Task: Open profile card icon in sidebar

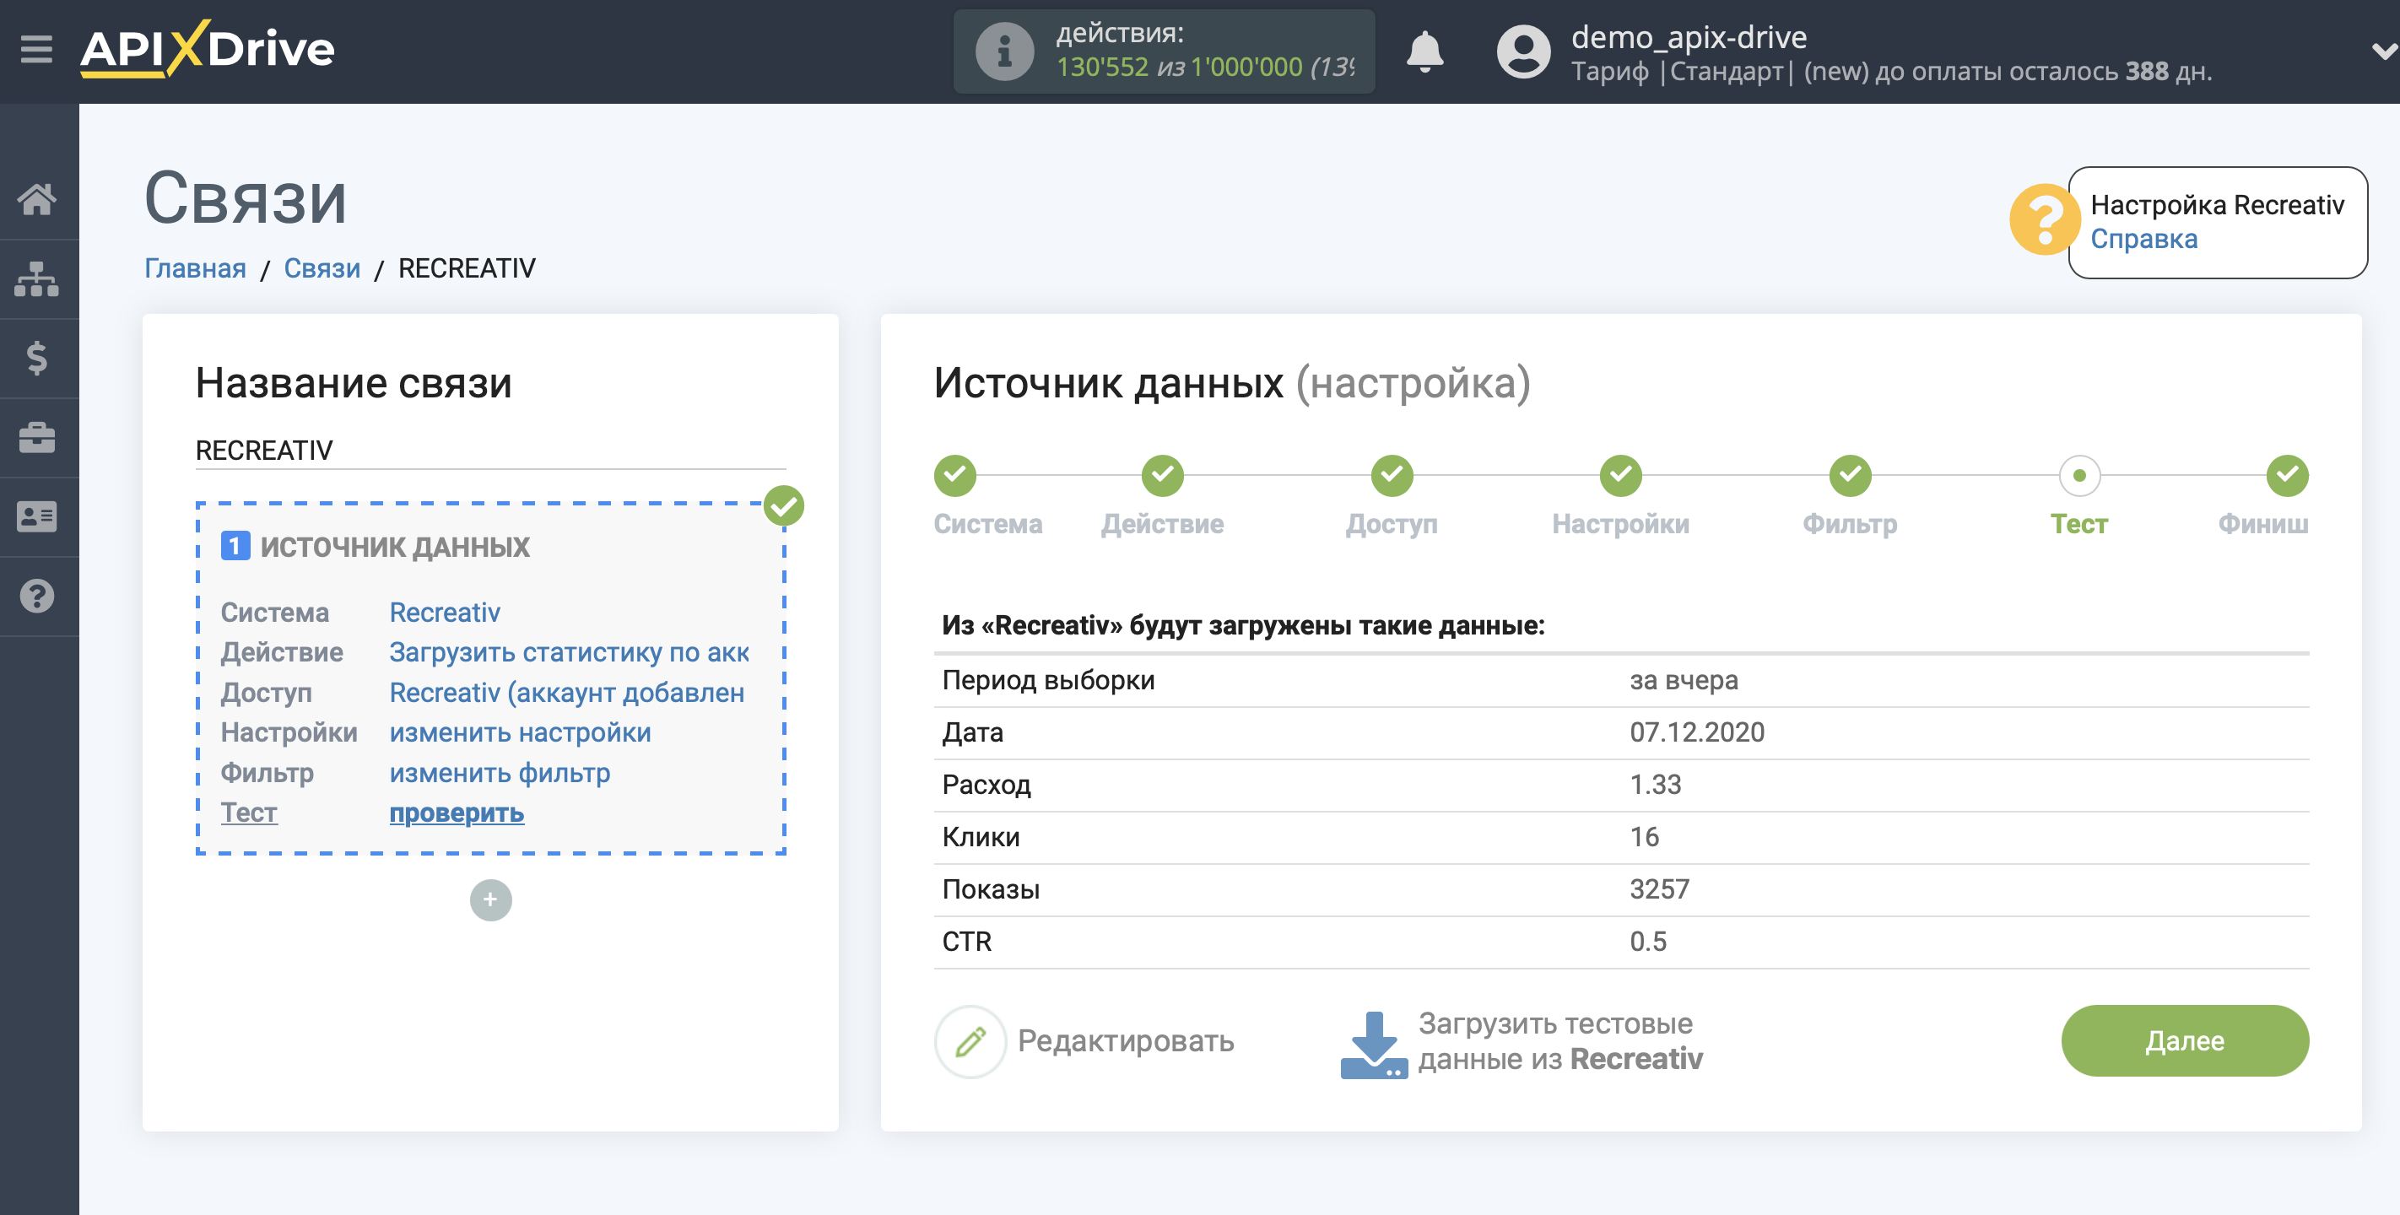Action: [x=36, y=516]
